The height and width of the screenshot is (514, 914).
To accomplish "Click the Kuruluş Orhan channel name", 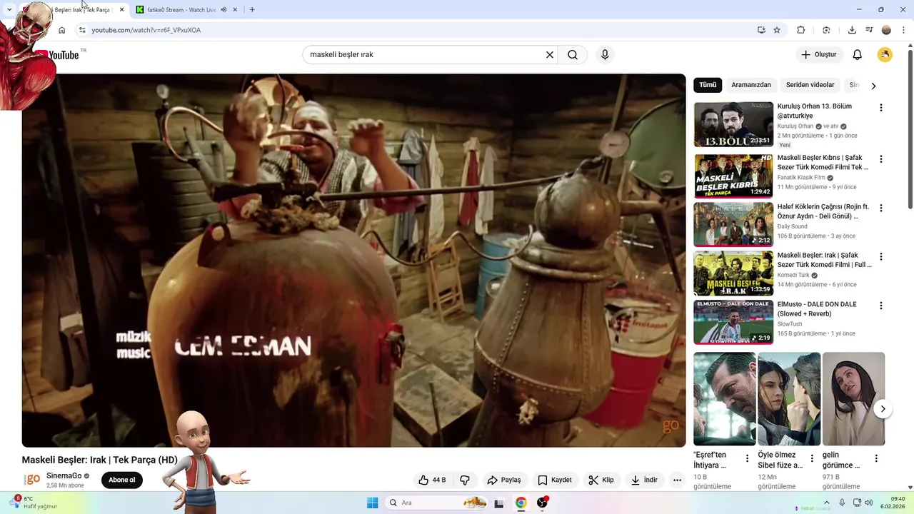I will (795, 126).
